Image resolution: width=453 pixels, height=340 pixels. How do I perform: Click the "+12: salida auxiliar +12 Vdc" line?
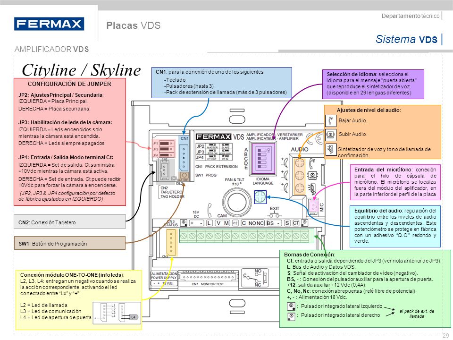click(327, 285)
